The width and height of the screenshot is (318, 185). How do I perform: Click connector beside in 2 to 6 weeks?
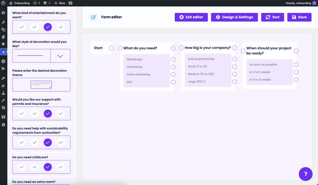pos(296,72)
